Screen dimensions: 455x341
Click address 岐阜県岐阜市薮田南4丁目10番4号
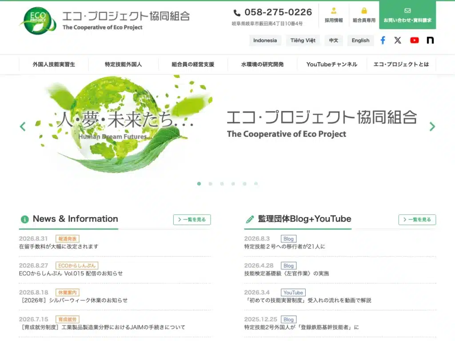(267, 24)
